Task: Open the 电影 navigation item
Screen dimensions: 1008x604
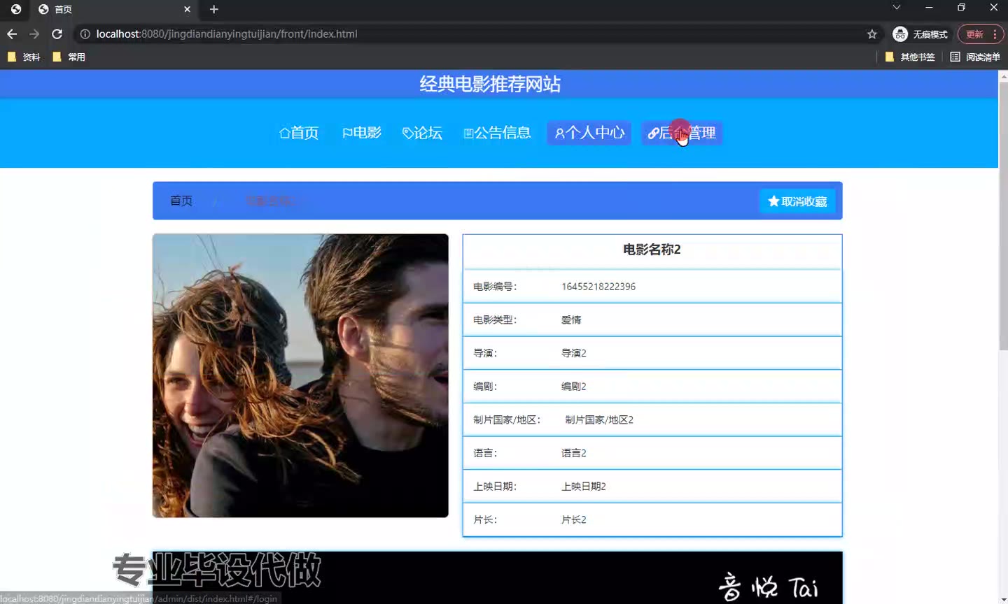Action: coord(362,133)
